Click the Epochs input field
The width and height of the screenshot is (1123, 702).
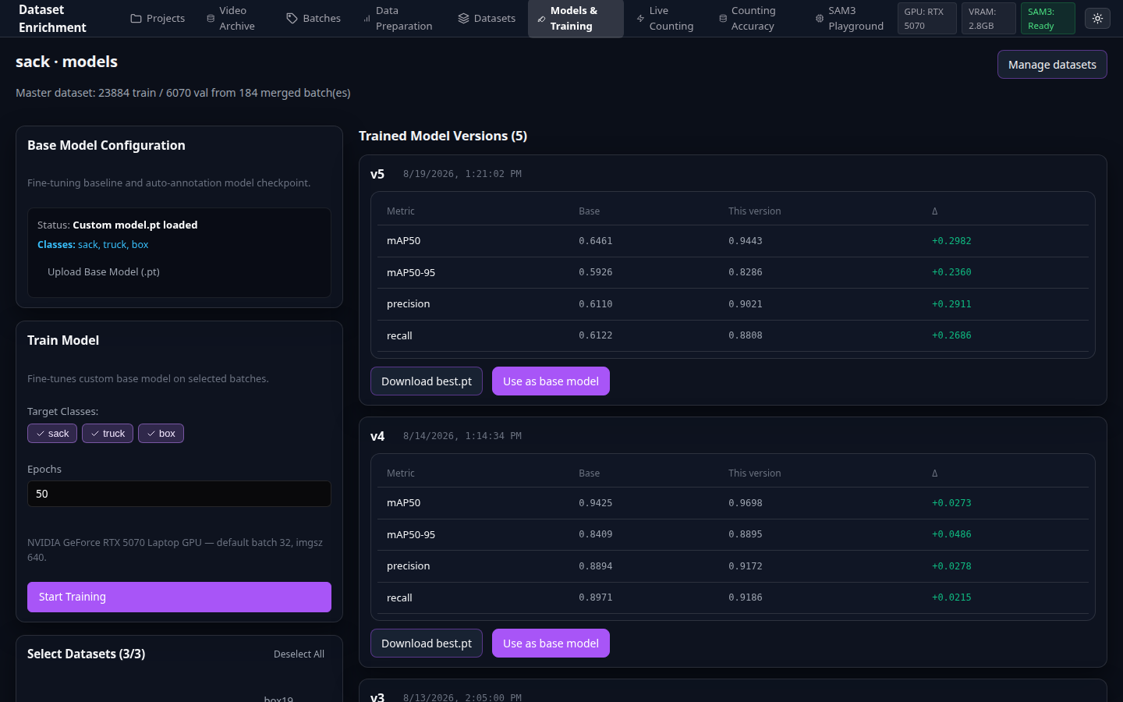coord(179,494)
